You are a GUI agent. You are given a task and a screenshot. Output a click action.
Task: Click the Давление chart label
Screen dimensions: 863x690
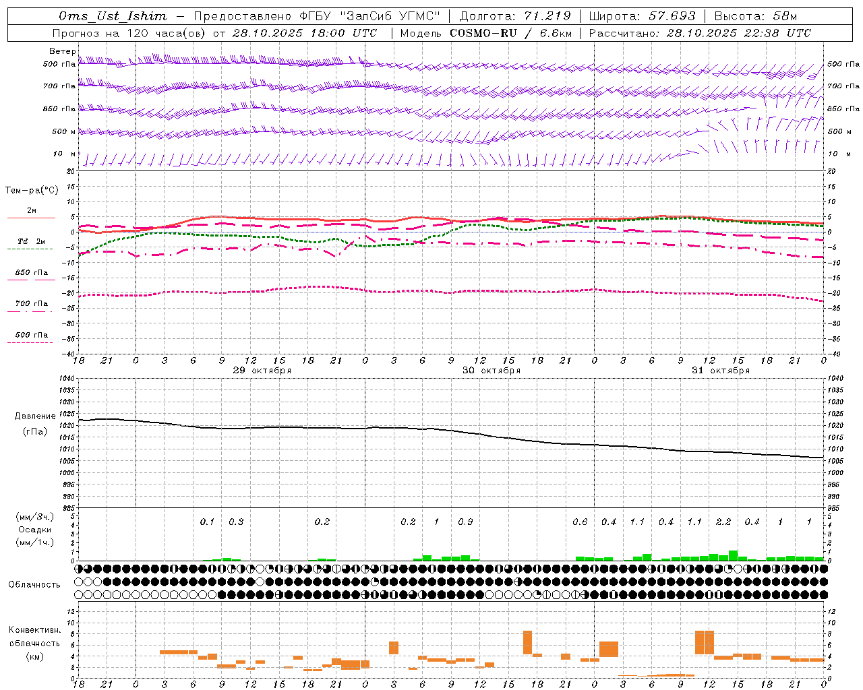click(x=35, y=416)
